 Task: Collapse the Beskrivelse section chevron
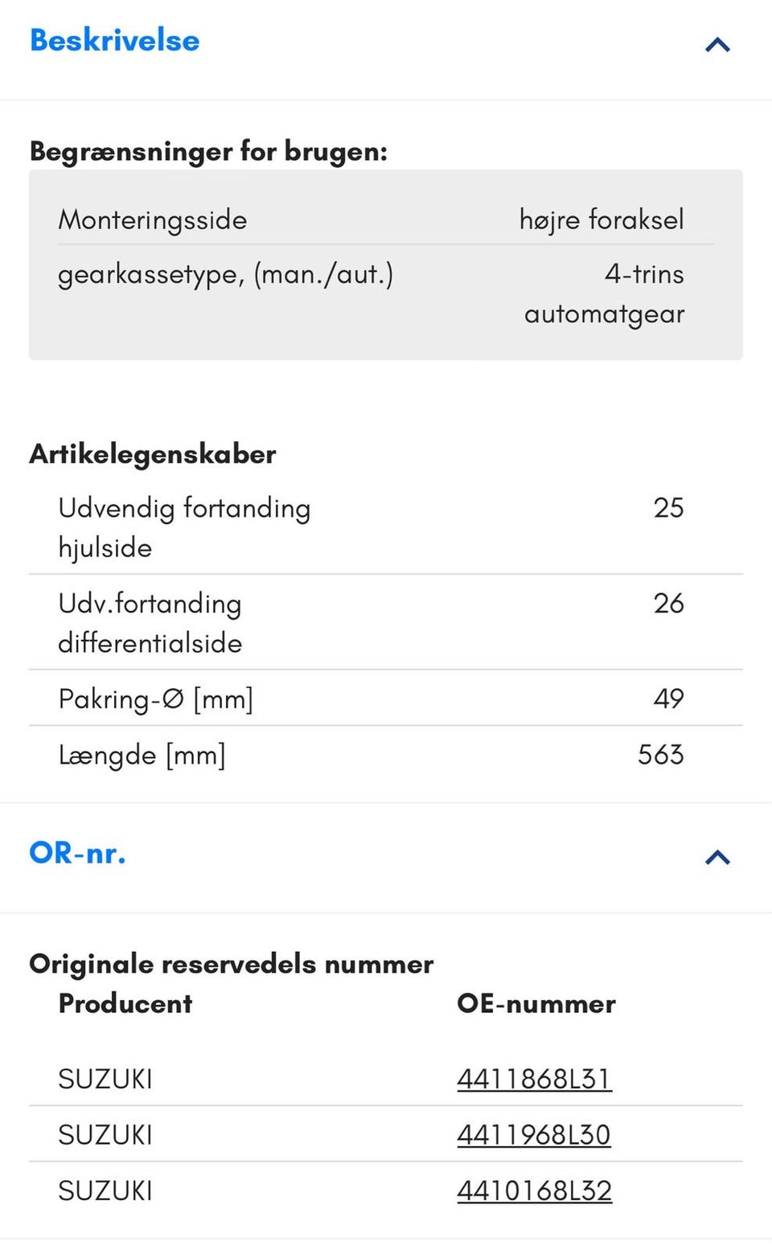click(717, 44)
